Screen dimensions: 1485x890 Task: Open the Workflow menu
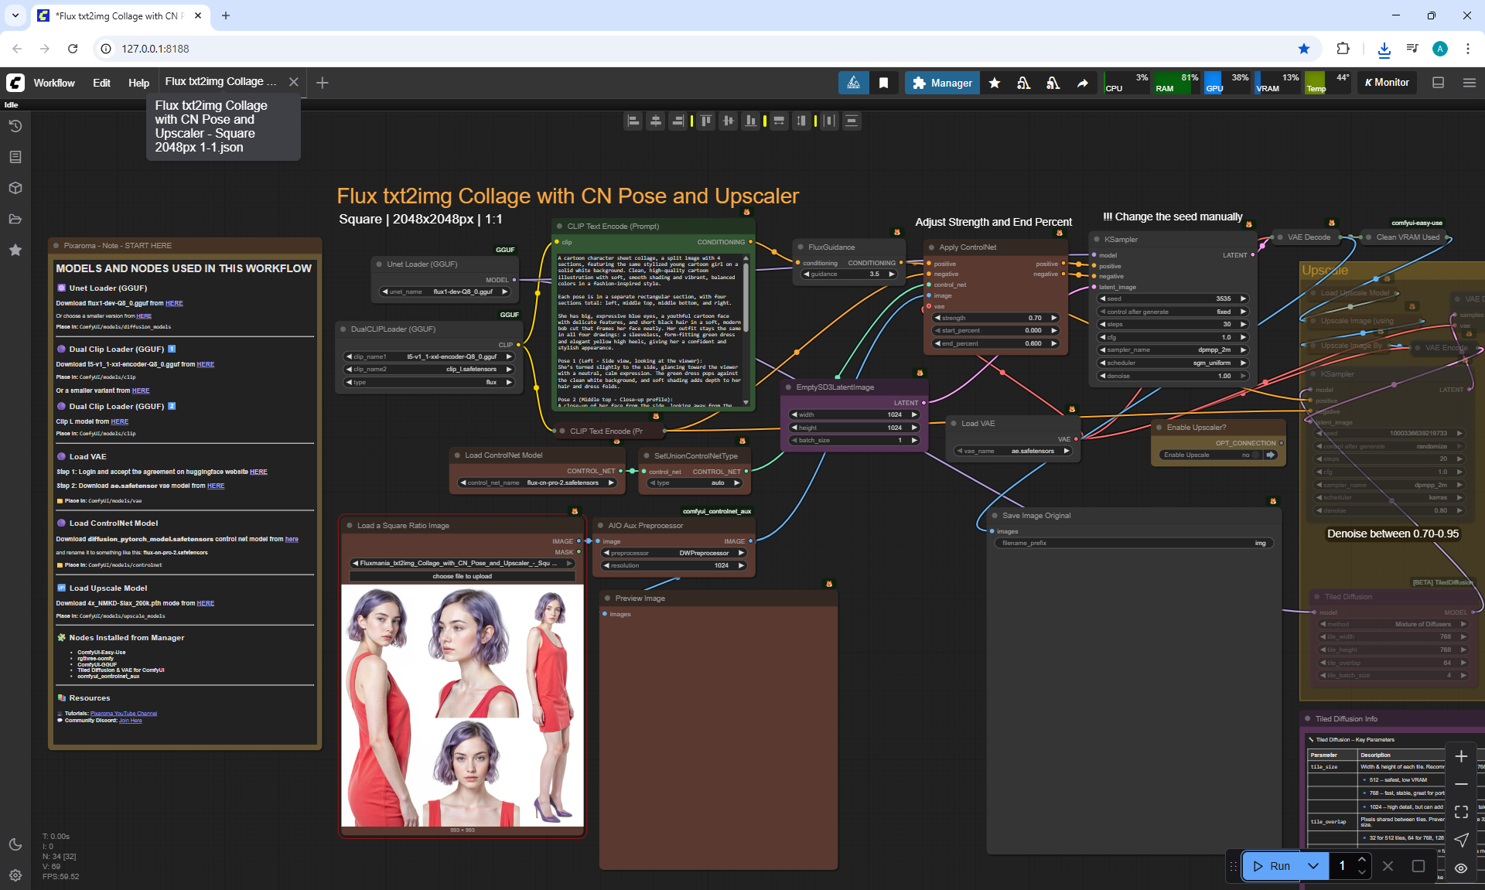tap(54, 83)
